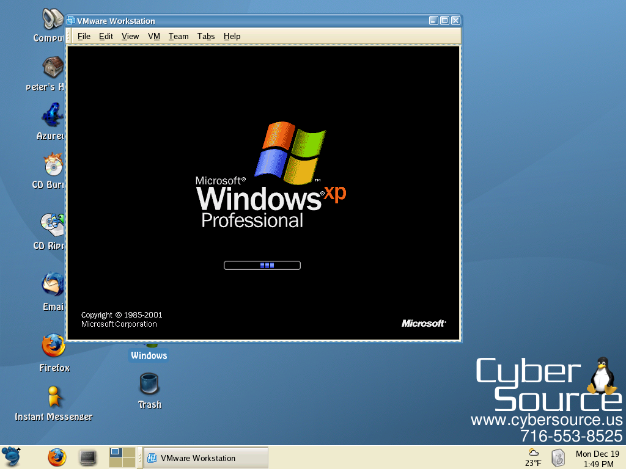This screenshot has height=469, width=626.
Task: Launch Firefox from the bottom panel
Action: (57, 457)
